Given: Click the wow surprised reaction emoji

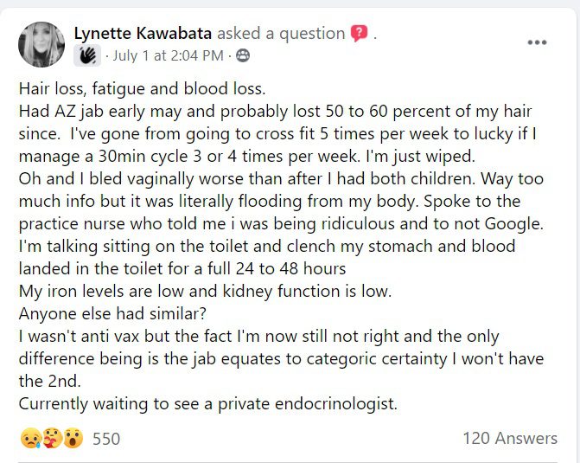Looking at the screenshot, I should click(73, 439).
